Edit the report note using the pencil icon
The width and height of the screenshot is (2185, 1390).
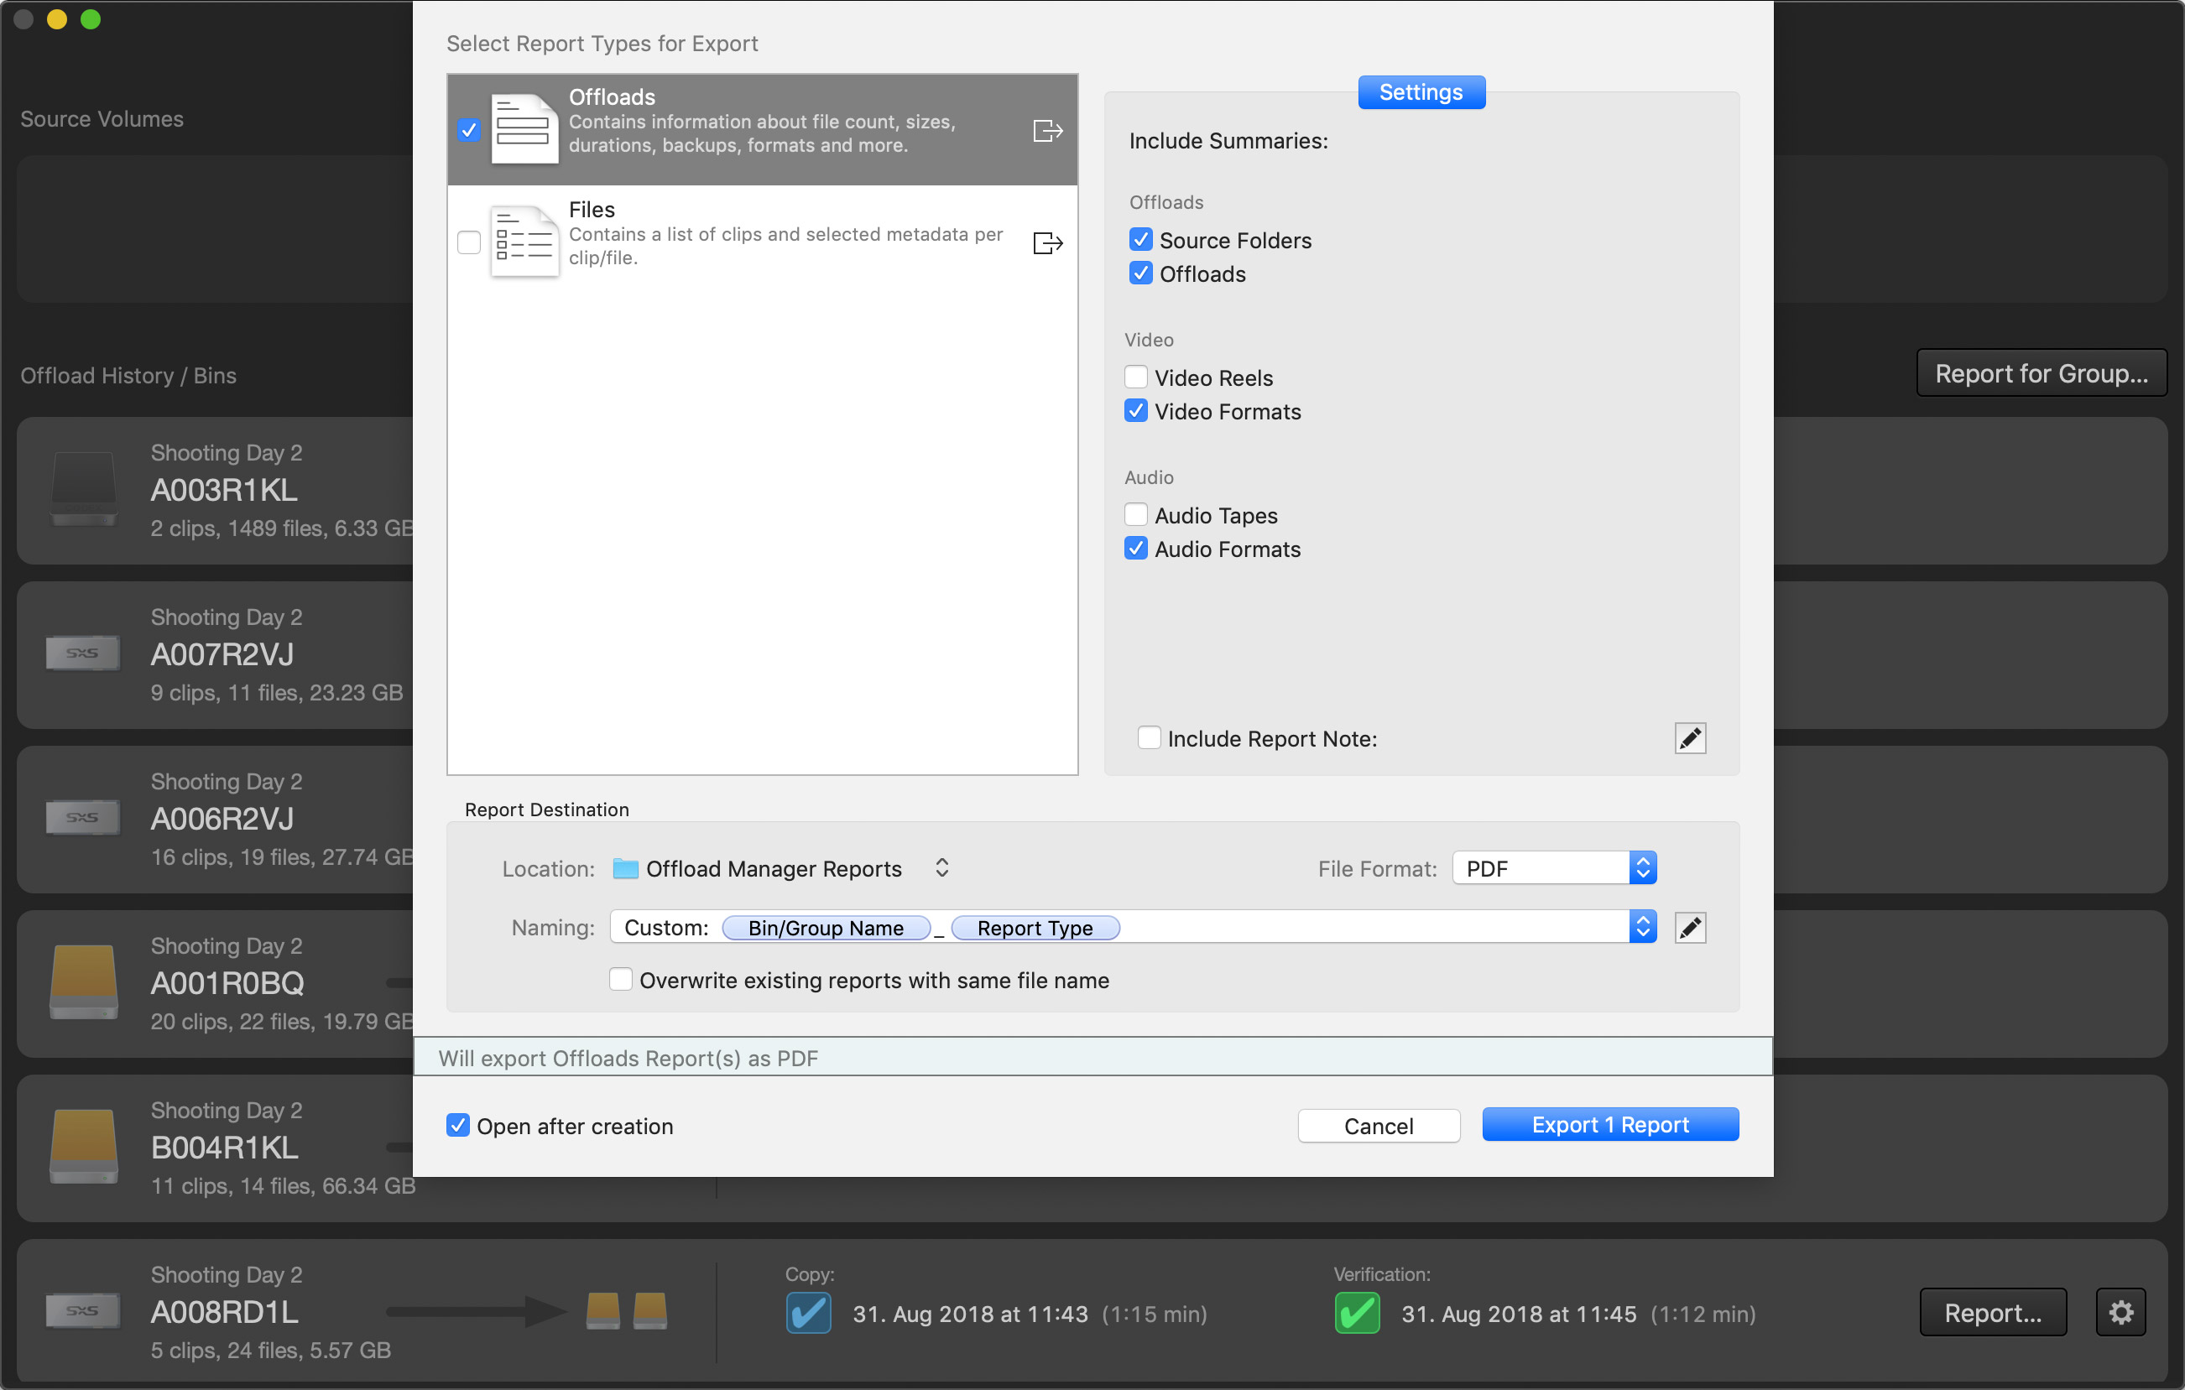pyautogui.click(x=1690, y=737)
